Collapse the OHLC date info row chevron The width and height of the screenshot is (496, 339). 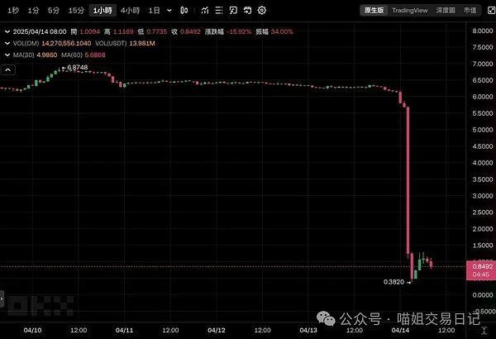(7, 31)
